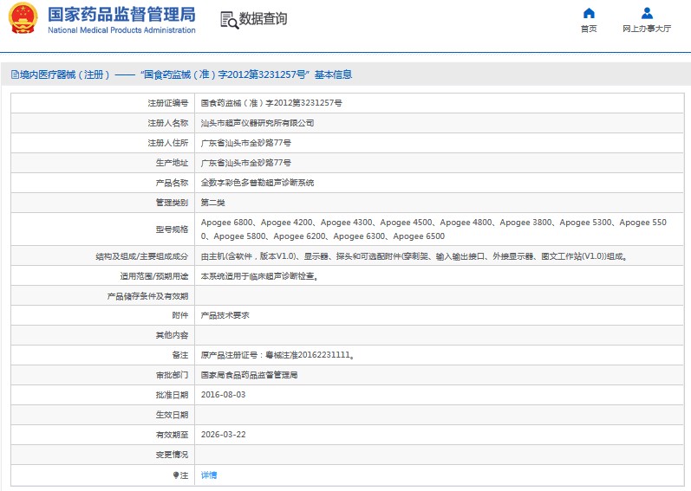Click the registration number value 国食药监械（准）字2012第3231257号
The height and width of the screenshot is (491, 691).
pyautogui.click(x=271, y=103)
